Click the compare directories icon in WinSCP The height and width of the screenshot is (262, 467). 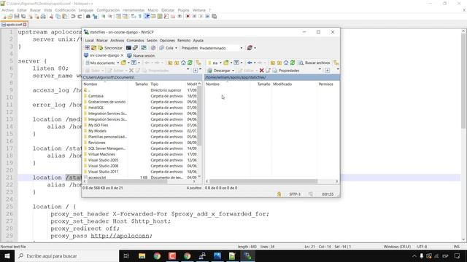point(94,48)
